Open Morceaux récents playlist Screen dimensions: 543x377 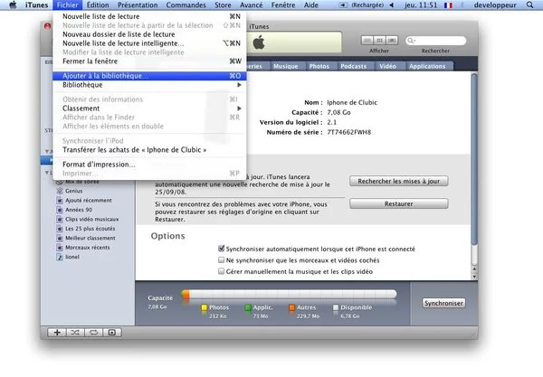click(87, 248)
